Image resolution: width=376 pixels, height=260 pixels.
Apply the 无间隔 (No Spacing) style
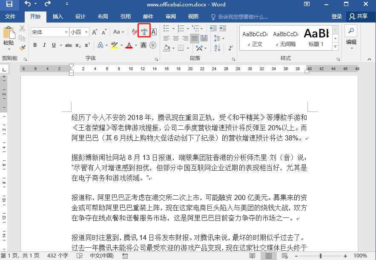(x=286, y=38)
